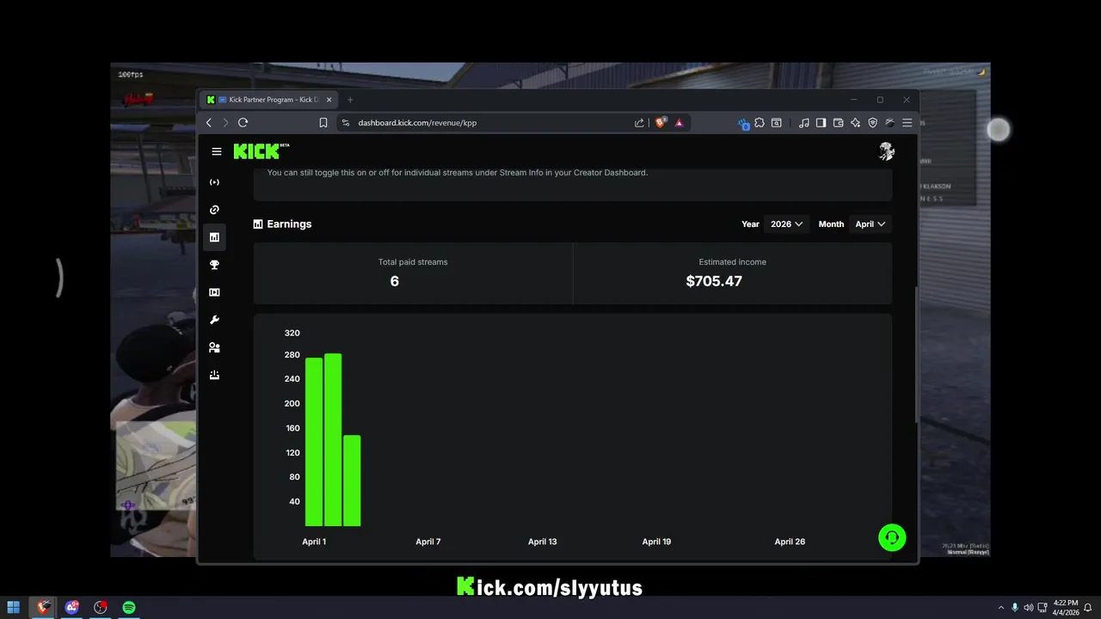Image resolution: width=1101 pixels, height=619 pixels.
Task: Open the browser extensions puzzle icon
Action: point(760,123)
